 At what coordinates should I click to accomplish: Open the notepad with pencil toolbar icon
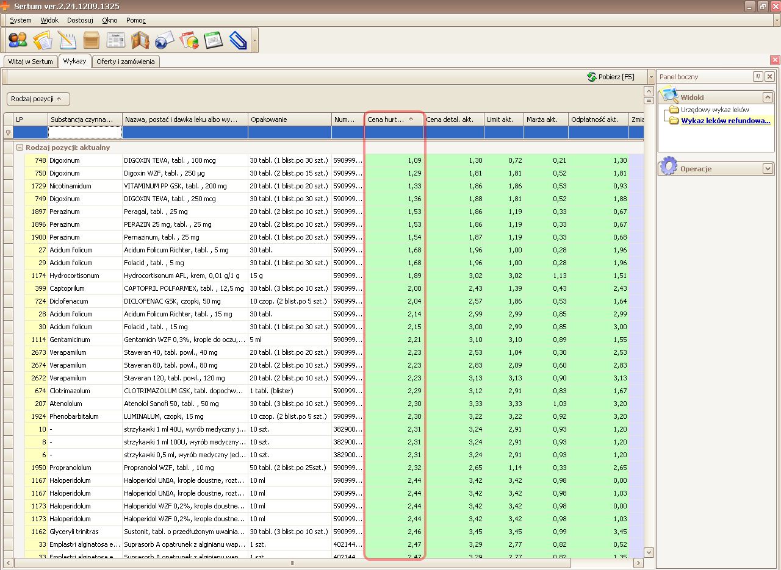(67, 40)
